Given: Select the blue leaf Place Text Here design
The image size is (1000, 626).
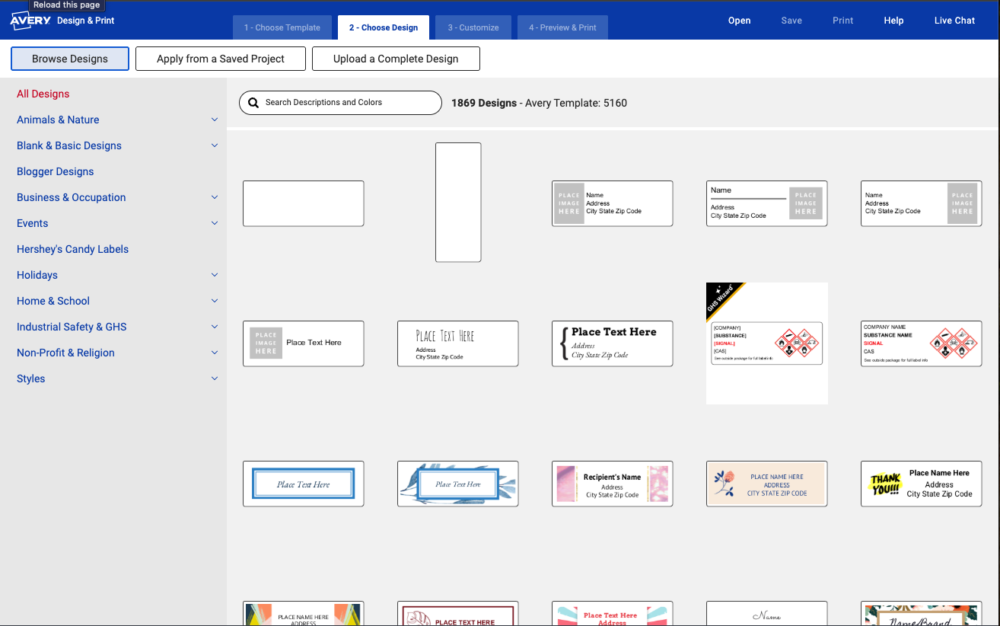Looking at the screenshot, I should (458, 484).
